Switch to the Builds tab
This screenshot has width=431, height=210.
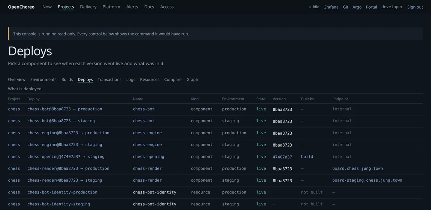click(x=67, y=80)
